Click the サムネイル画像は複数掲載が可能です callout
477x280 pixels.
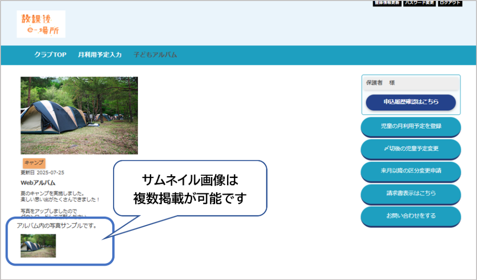189,189
